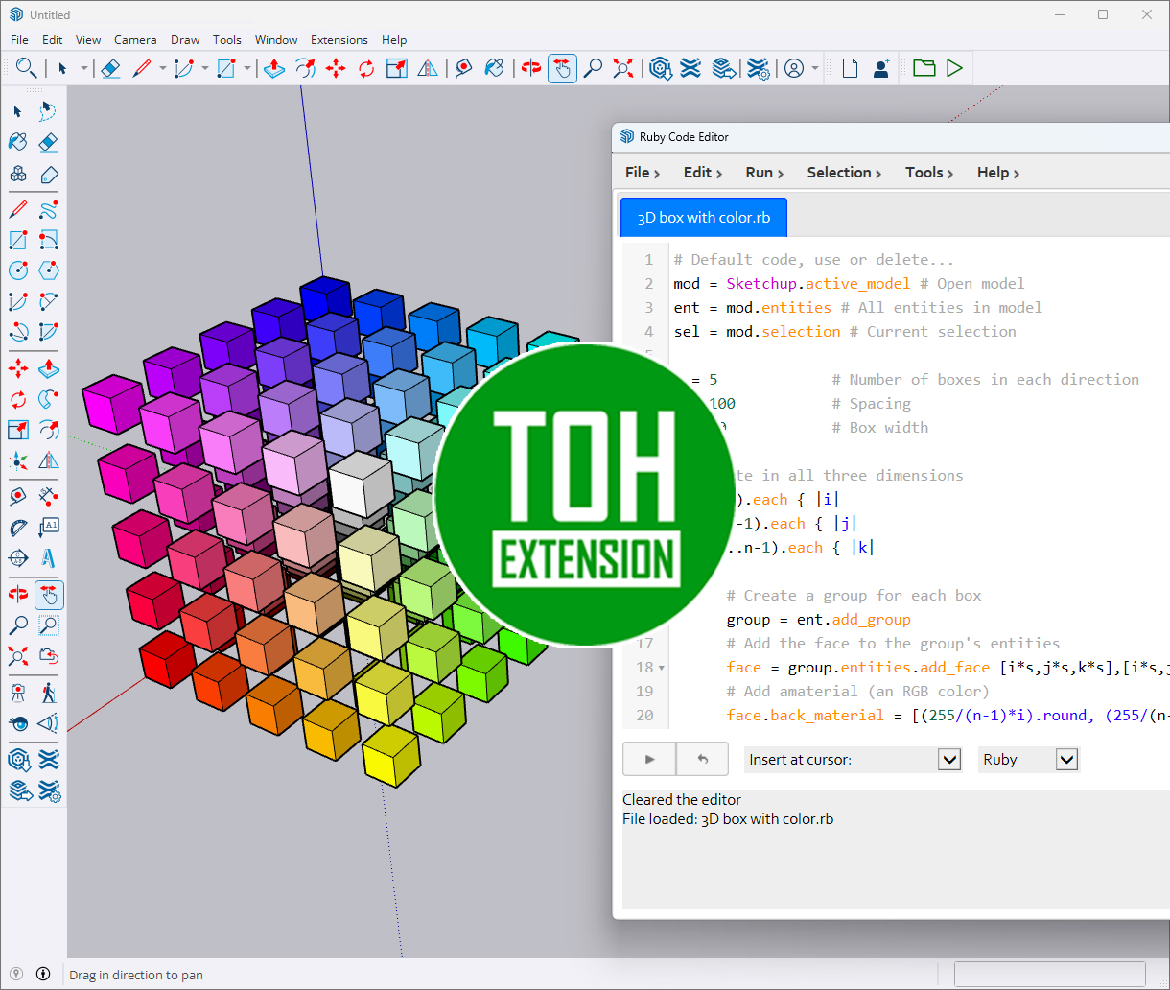Switch to 3D box with color.rb tab
Viewport: 1170px width, 990px height.
pos(703,217)
